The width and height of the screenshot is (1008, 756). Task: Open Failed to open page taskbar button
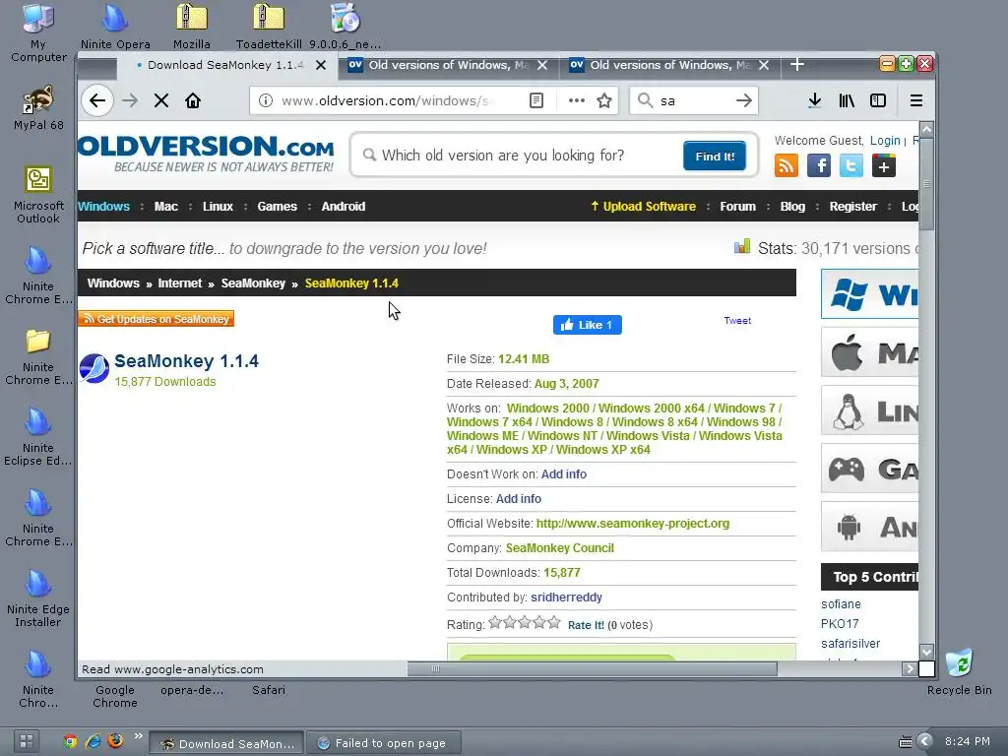pyautogui.click(x=383, y=743)
